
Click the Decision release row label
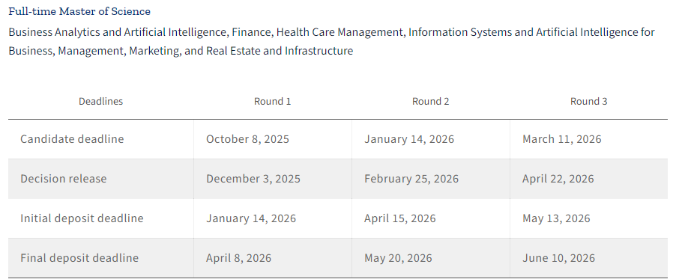point(63,179)
